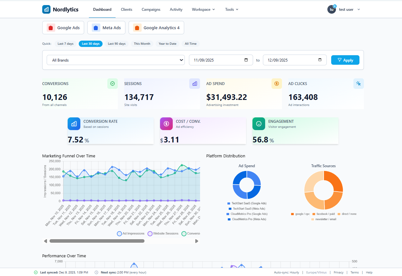Open the Activity section
402x276 pixels.
click(176, 9)
